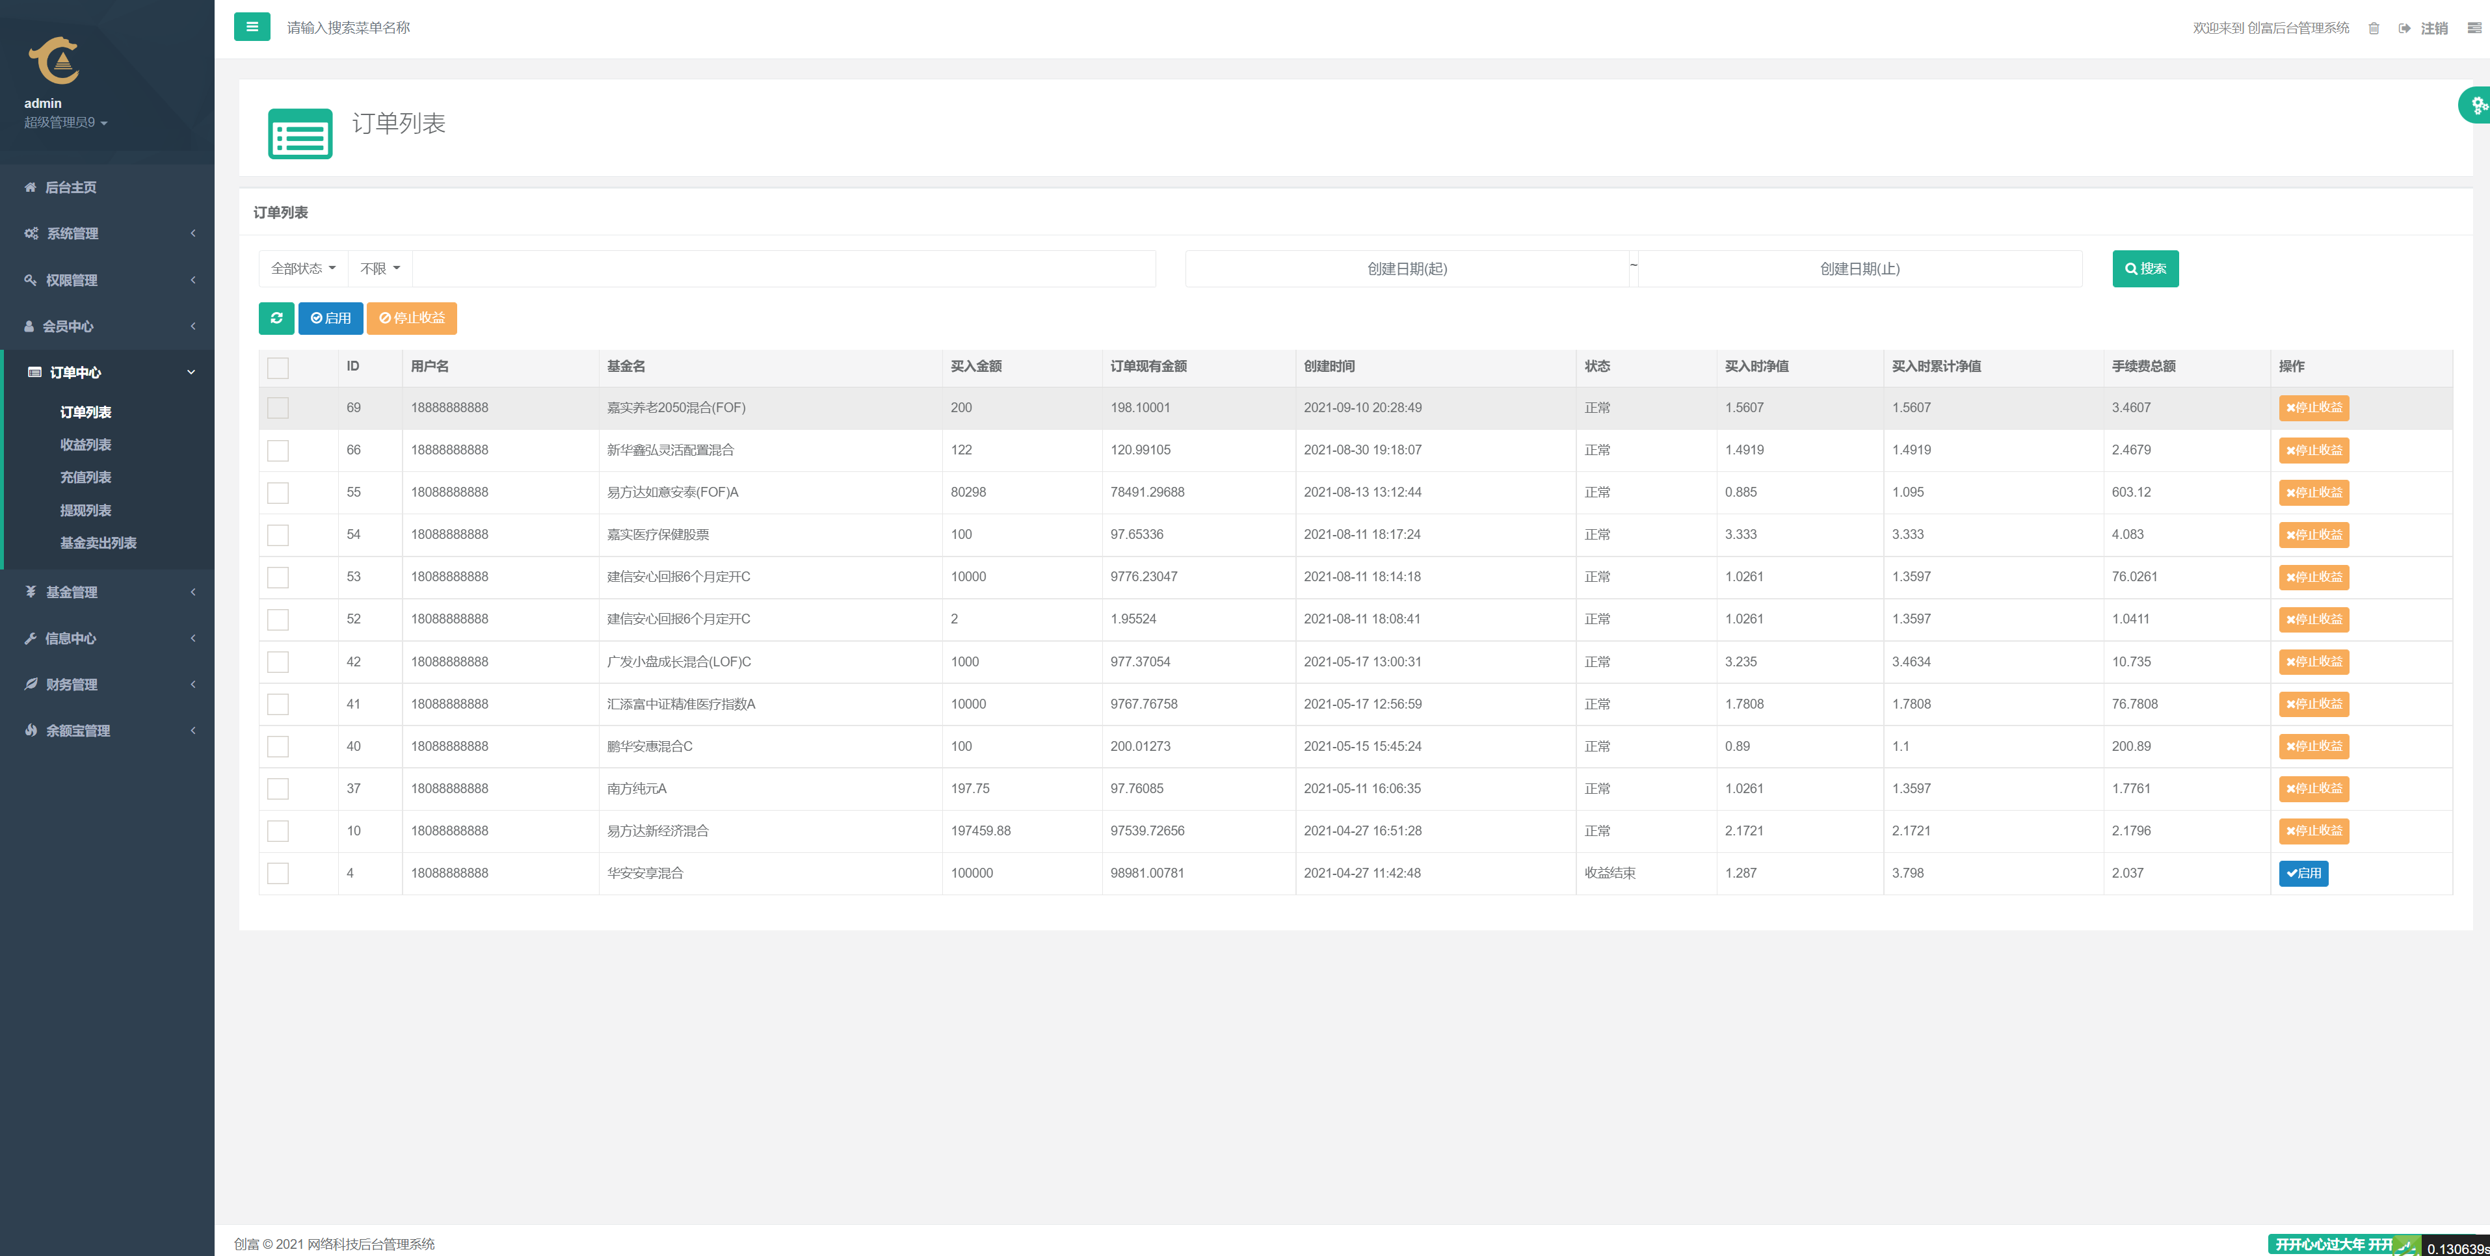The width and height of the screenshot is (2490, 1256).
Task: Click the 收益表 sidebar menu icon
Action: pos(83,444)
